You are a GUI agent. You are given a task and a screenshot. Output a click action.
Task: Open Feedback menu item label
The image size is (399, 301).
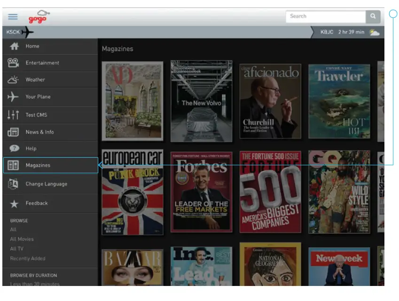pos(37,203)
